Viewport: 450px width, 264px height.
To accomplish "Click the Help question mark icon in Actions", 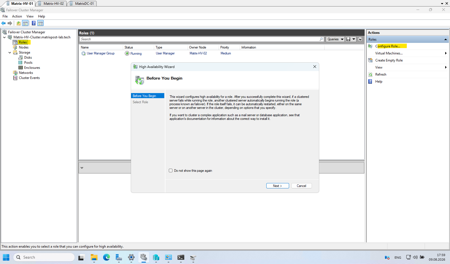I will click(371, 82).
